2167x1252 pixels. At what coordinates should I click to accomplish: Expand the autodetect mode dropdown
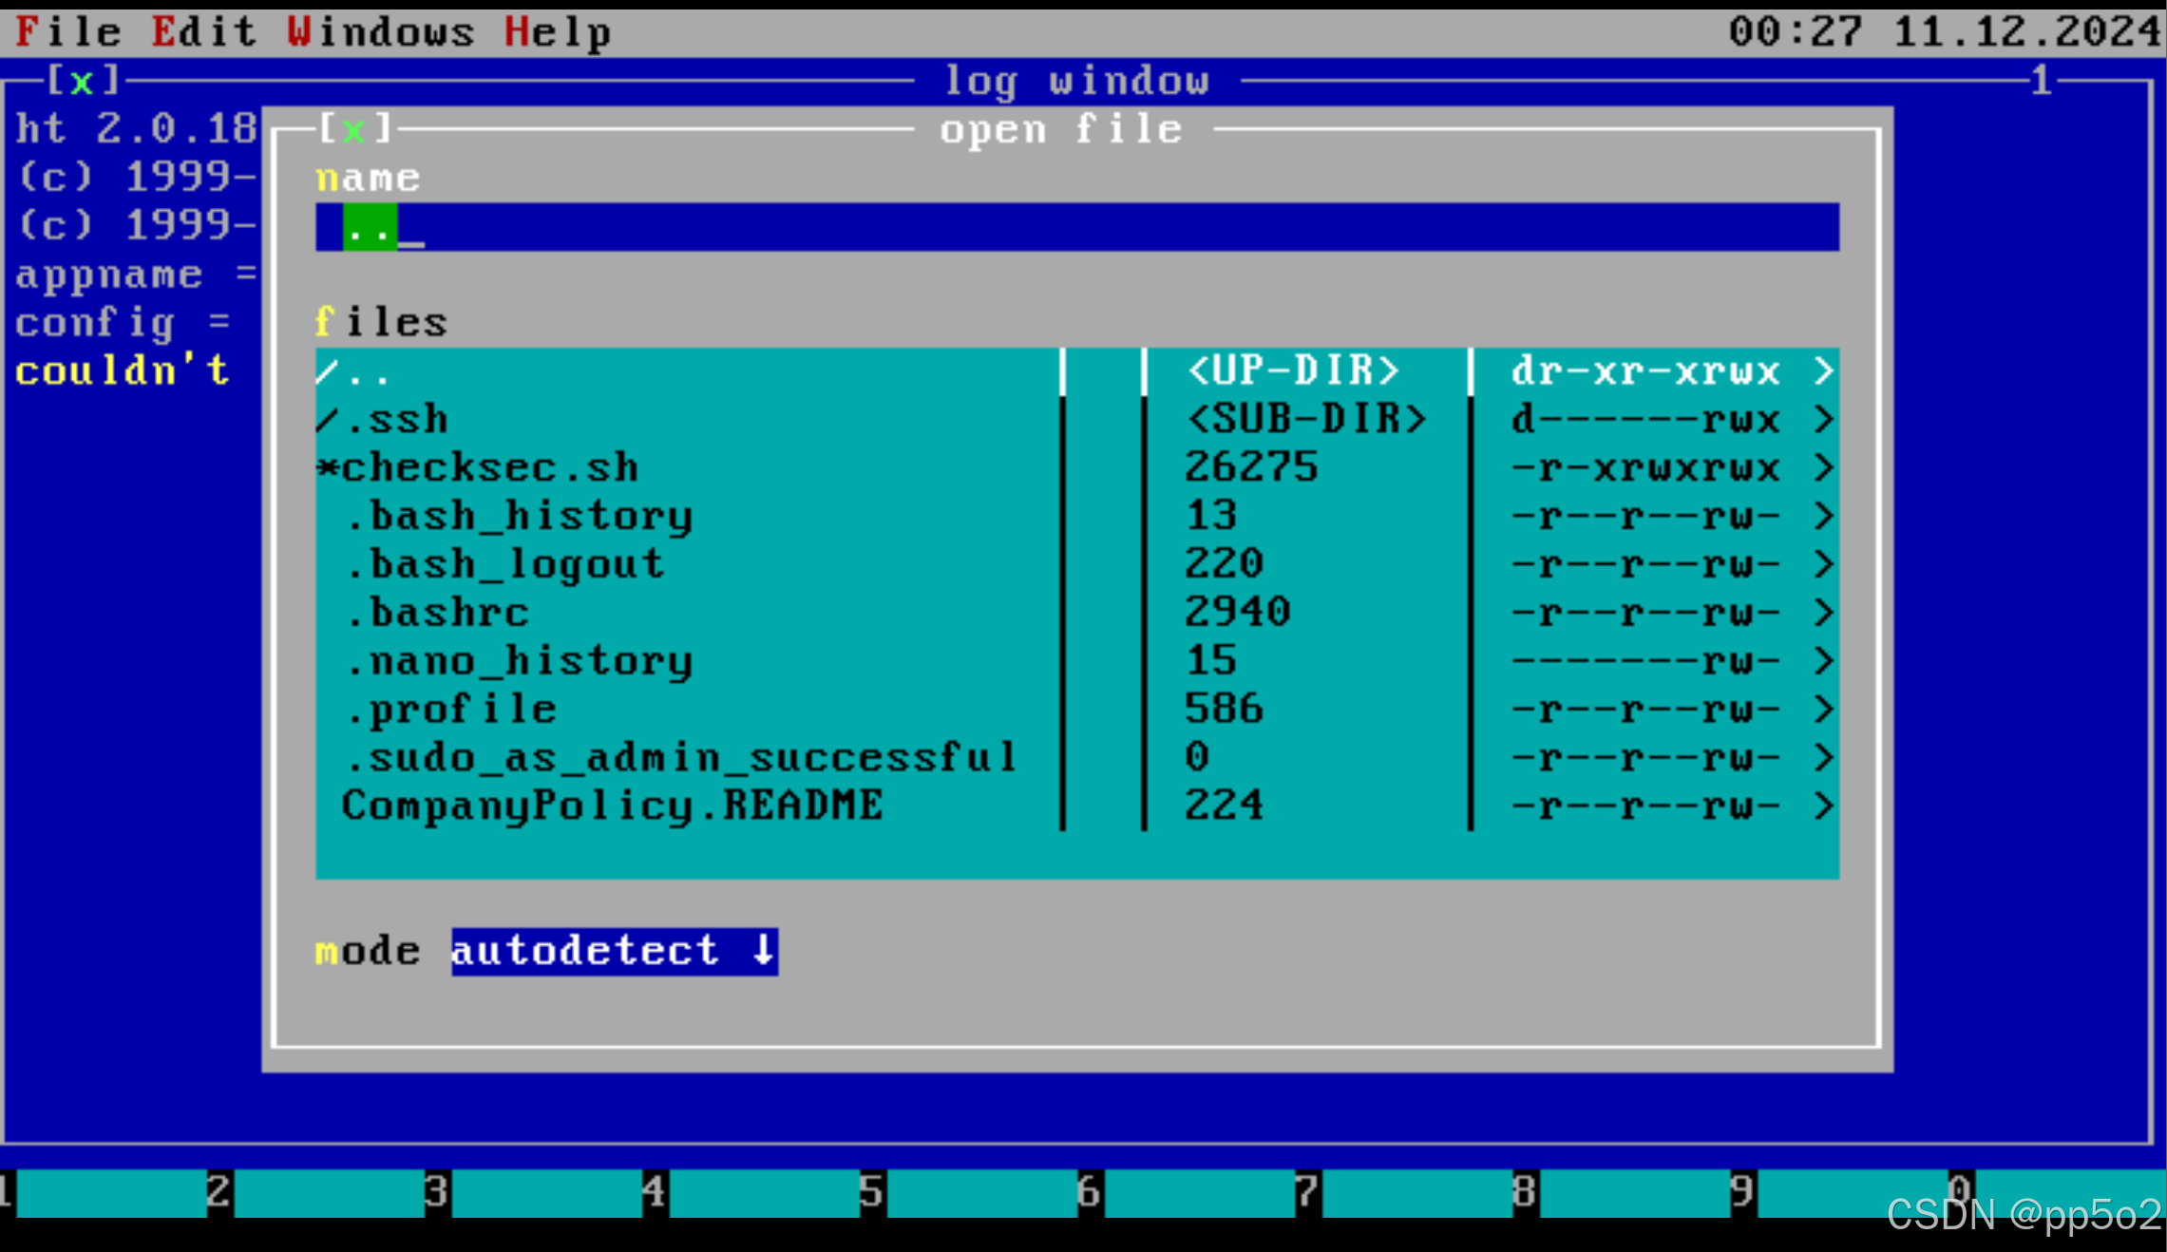[614, 951]
